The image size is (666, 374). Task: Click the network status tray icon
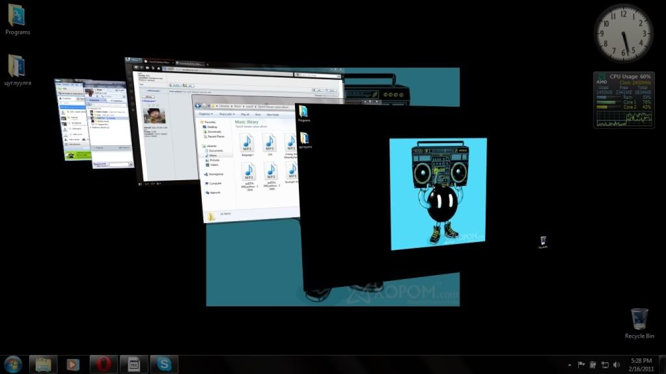tap(604, 365)
